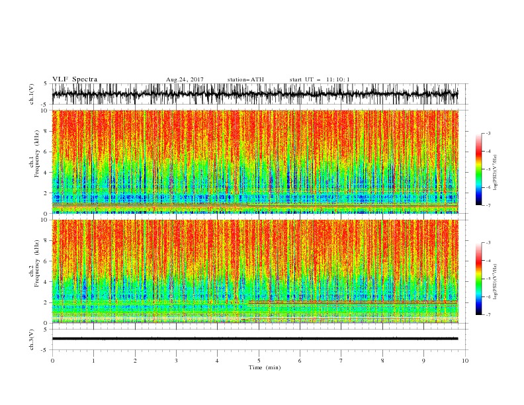Click the ch.1 color scale bar

tap(478, 169)
